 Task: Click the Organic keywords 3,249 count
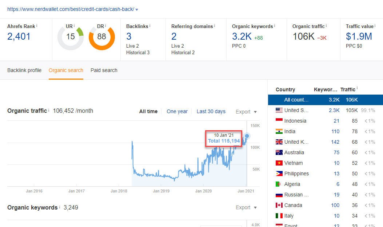pyautogui.click(x=71, y=207)
